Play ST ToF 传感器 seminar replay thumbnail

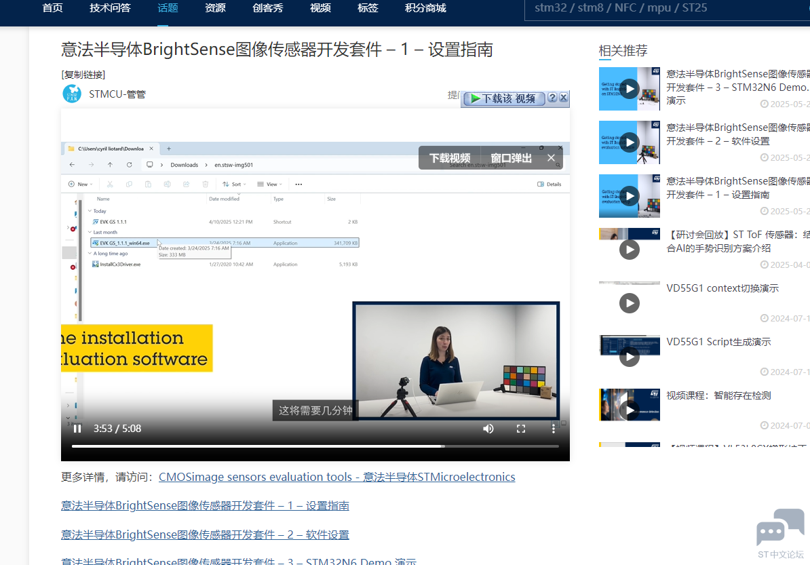629,250
